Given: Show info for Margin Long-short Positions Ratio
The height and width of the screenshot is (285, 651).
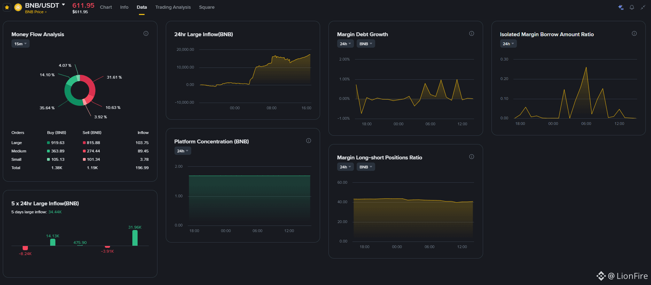Looking at the screenshot, I should (472, 157).
